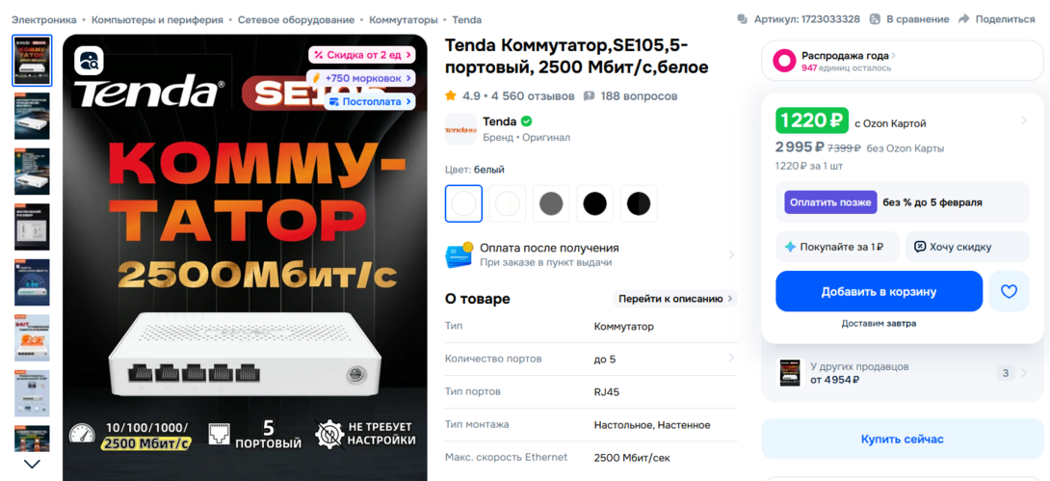Open the second product thumbnail image

tap(32, 116)
